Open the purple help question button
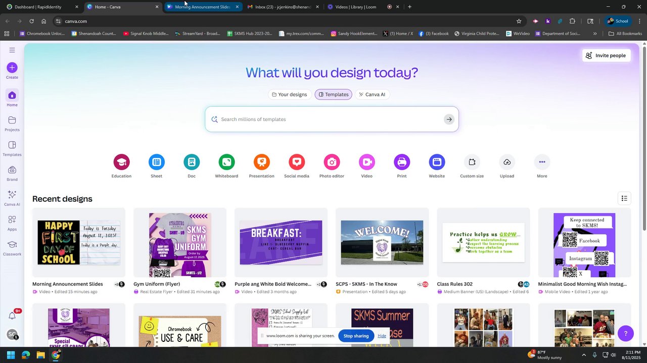 (x=626, y=333)
